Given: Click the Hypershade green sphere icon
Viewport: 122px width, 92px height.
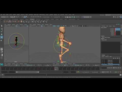Looking at the screenshot, I should tap(73, 17).
